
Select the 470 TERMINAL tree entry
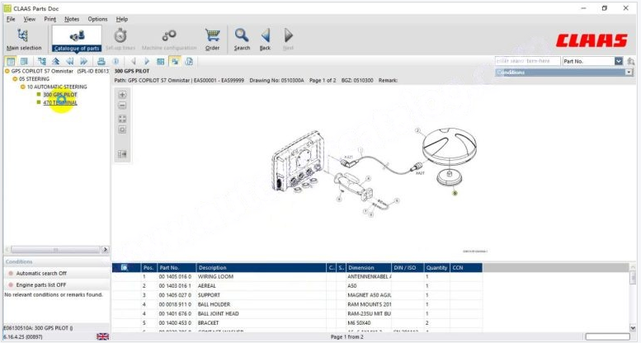click(x=60, y=103)
